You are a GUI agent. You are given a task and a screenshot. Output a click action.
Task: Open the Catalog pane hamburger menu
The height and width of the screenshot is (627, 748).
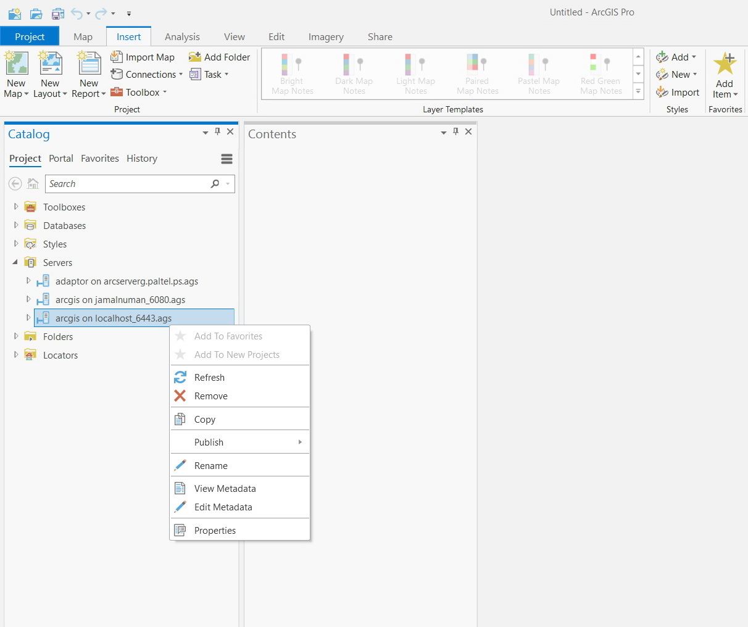226,159
